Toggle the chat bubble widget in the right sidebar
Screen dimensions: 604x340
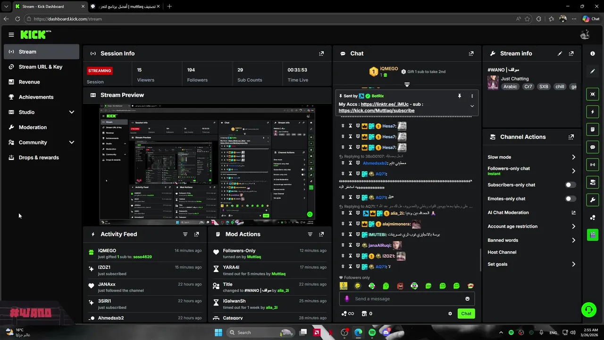pos(593,147)
